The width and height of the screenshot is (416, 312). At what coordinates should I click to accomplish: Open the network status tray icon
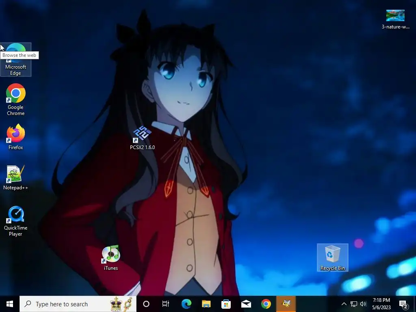354,304
